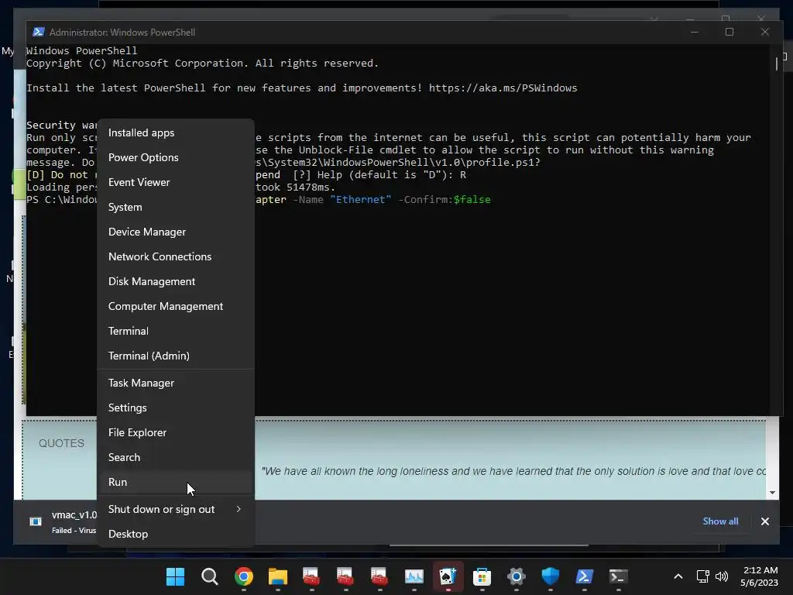
Task: Open the File Explorer folder icon on the taskbar
Action: point(278,576)
